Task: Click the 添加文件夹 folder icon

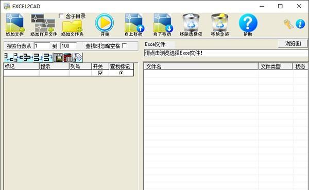Action: pyautogui.click(x=72, y=28)
